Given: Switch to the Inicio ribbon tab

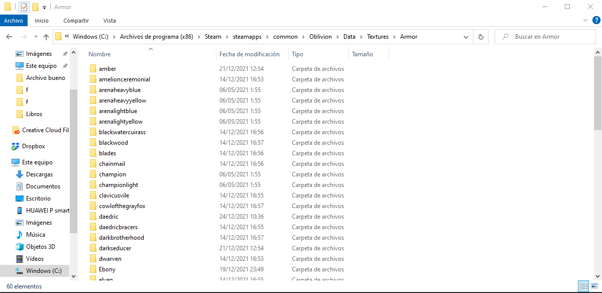Looking at the screenshot, I should [x=42, y=21].
